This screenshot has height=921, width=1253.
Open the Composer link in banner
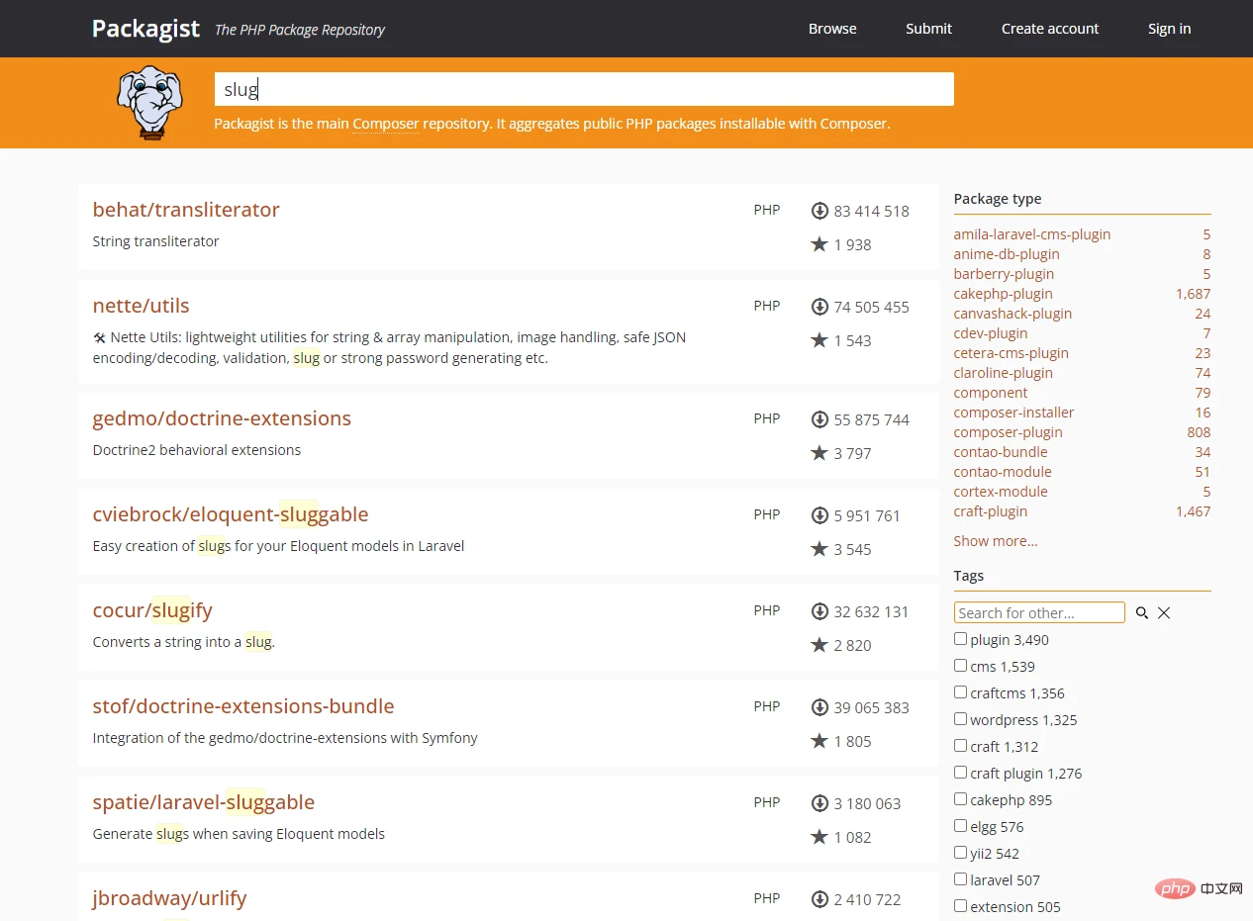coord(386,125)
